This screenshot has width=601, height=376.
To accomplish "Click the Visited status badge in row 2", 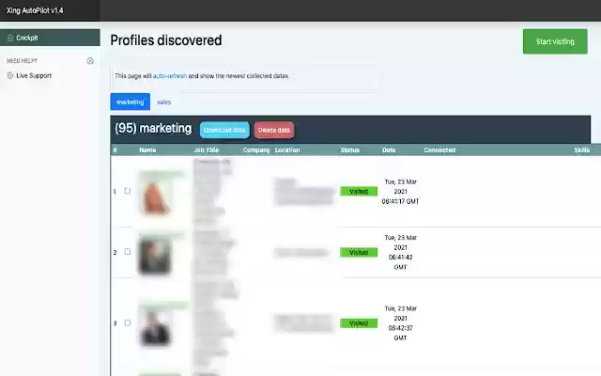I will [x=359, y=252].
